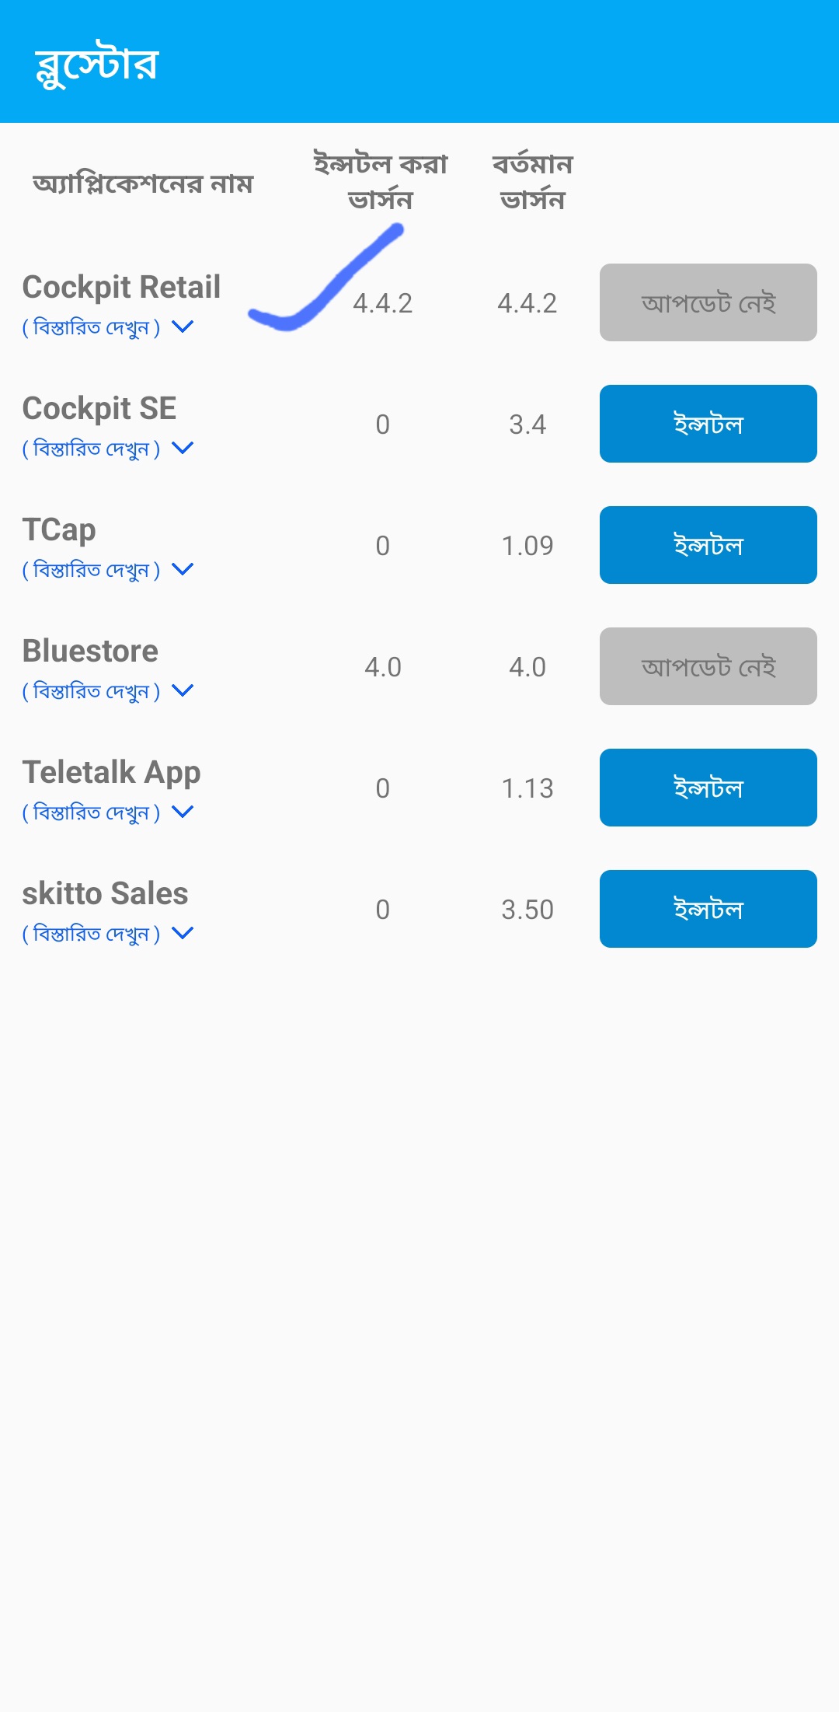The height and width of the screenshot is (1712, 839).
Task: Install the skitto Sales app
Action: [x=708, y=909]
